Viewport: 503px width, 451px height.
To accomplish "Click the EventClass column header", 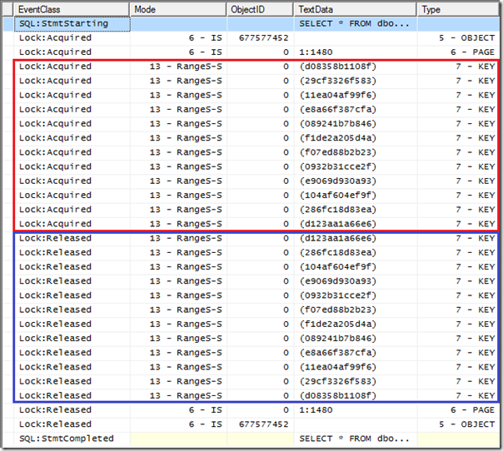I will pos(72,9).
